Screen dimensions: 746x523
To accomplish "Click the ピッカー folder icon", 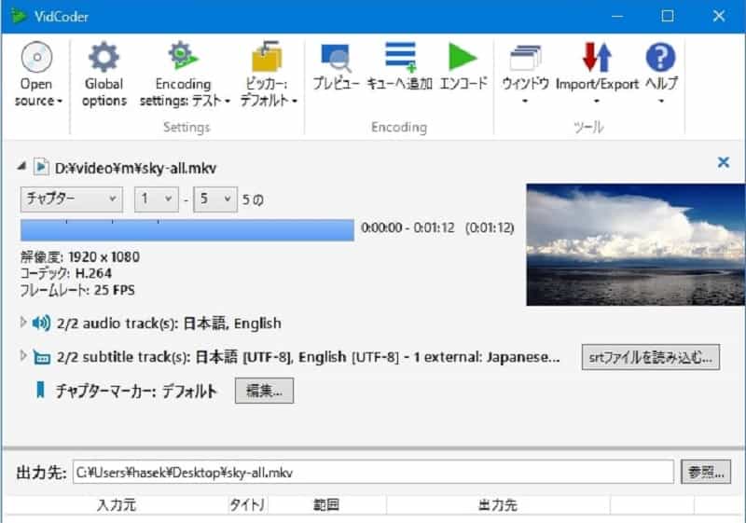I will tap(267, 57).
